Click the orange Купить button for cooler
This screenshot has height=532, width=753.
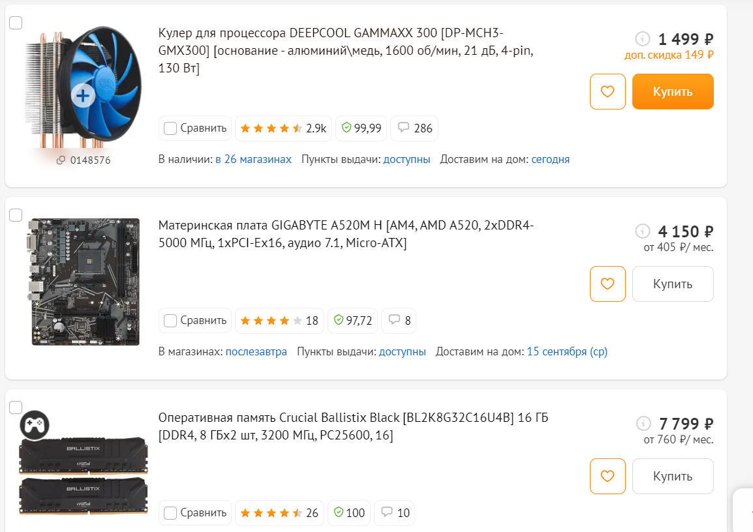click(673, 92)
